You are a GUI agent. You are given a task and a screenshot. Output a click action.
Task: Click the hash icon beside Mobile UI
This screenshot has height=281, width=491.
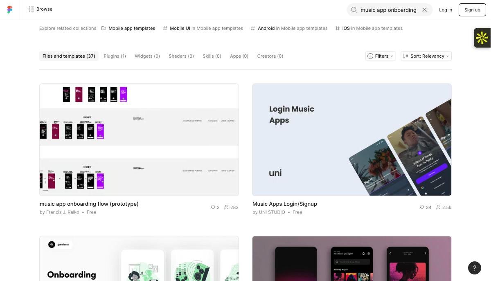(165, 28)
